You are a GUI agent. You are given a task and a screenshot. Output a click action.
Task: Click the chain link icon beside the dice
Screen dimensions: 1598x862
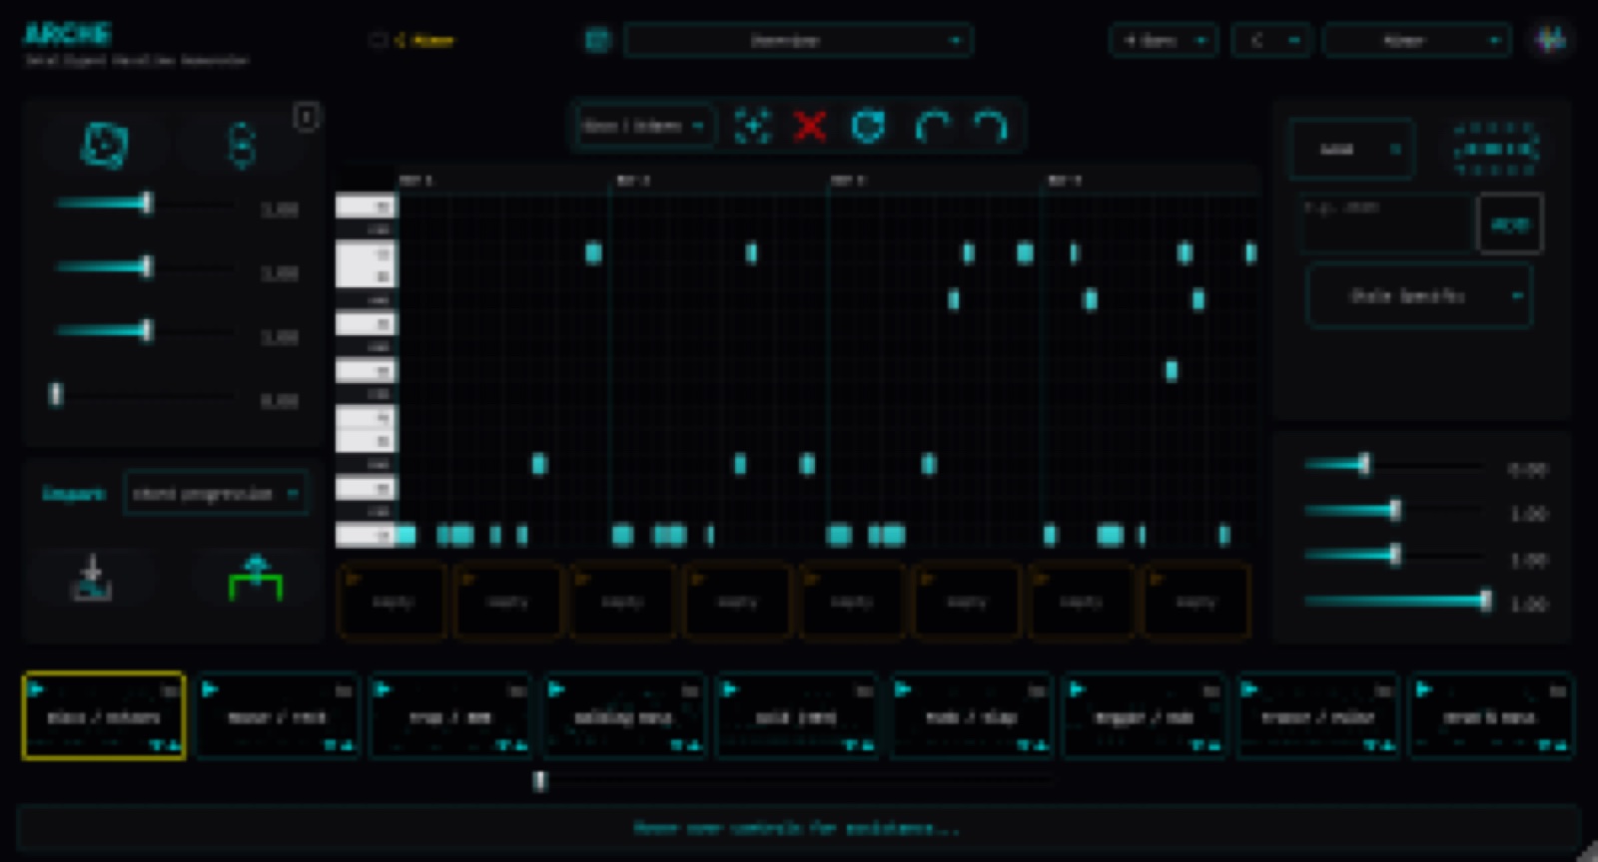[242, 146]
